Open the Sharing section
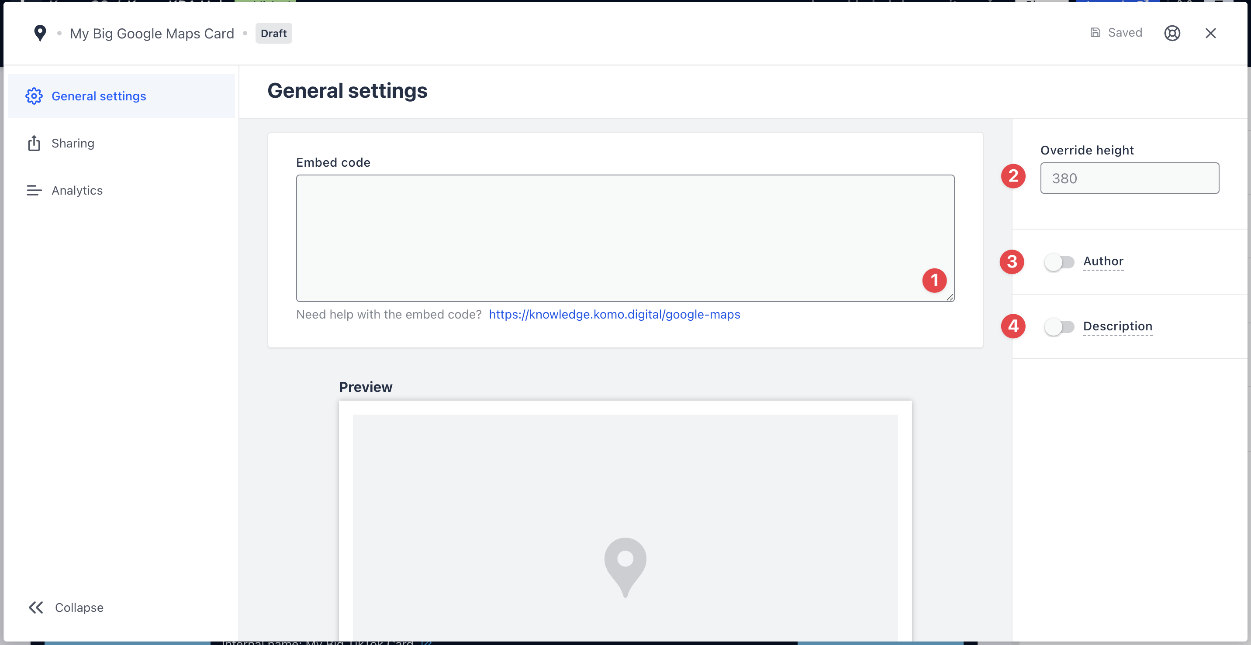Image resolution: width=1251 pixels, height=645 pixels. [x=73, y=143]
